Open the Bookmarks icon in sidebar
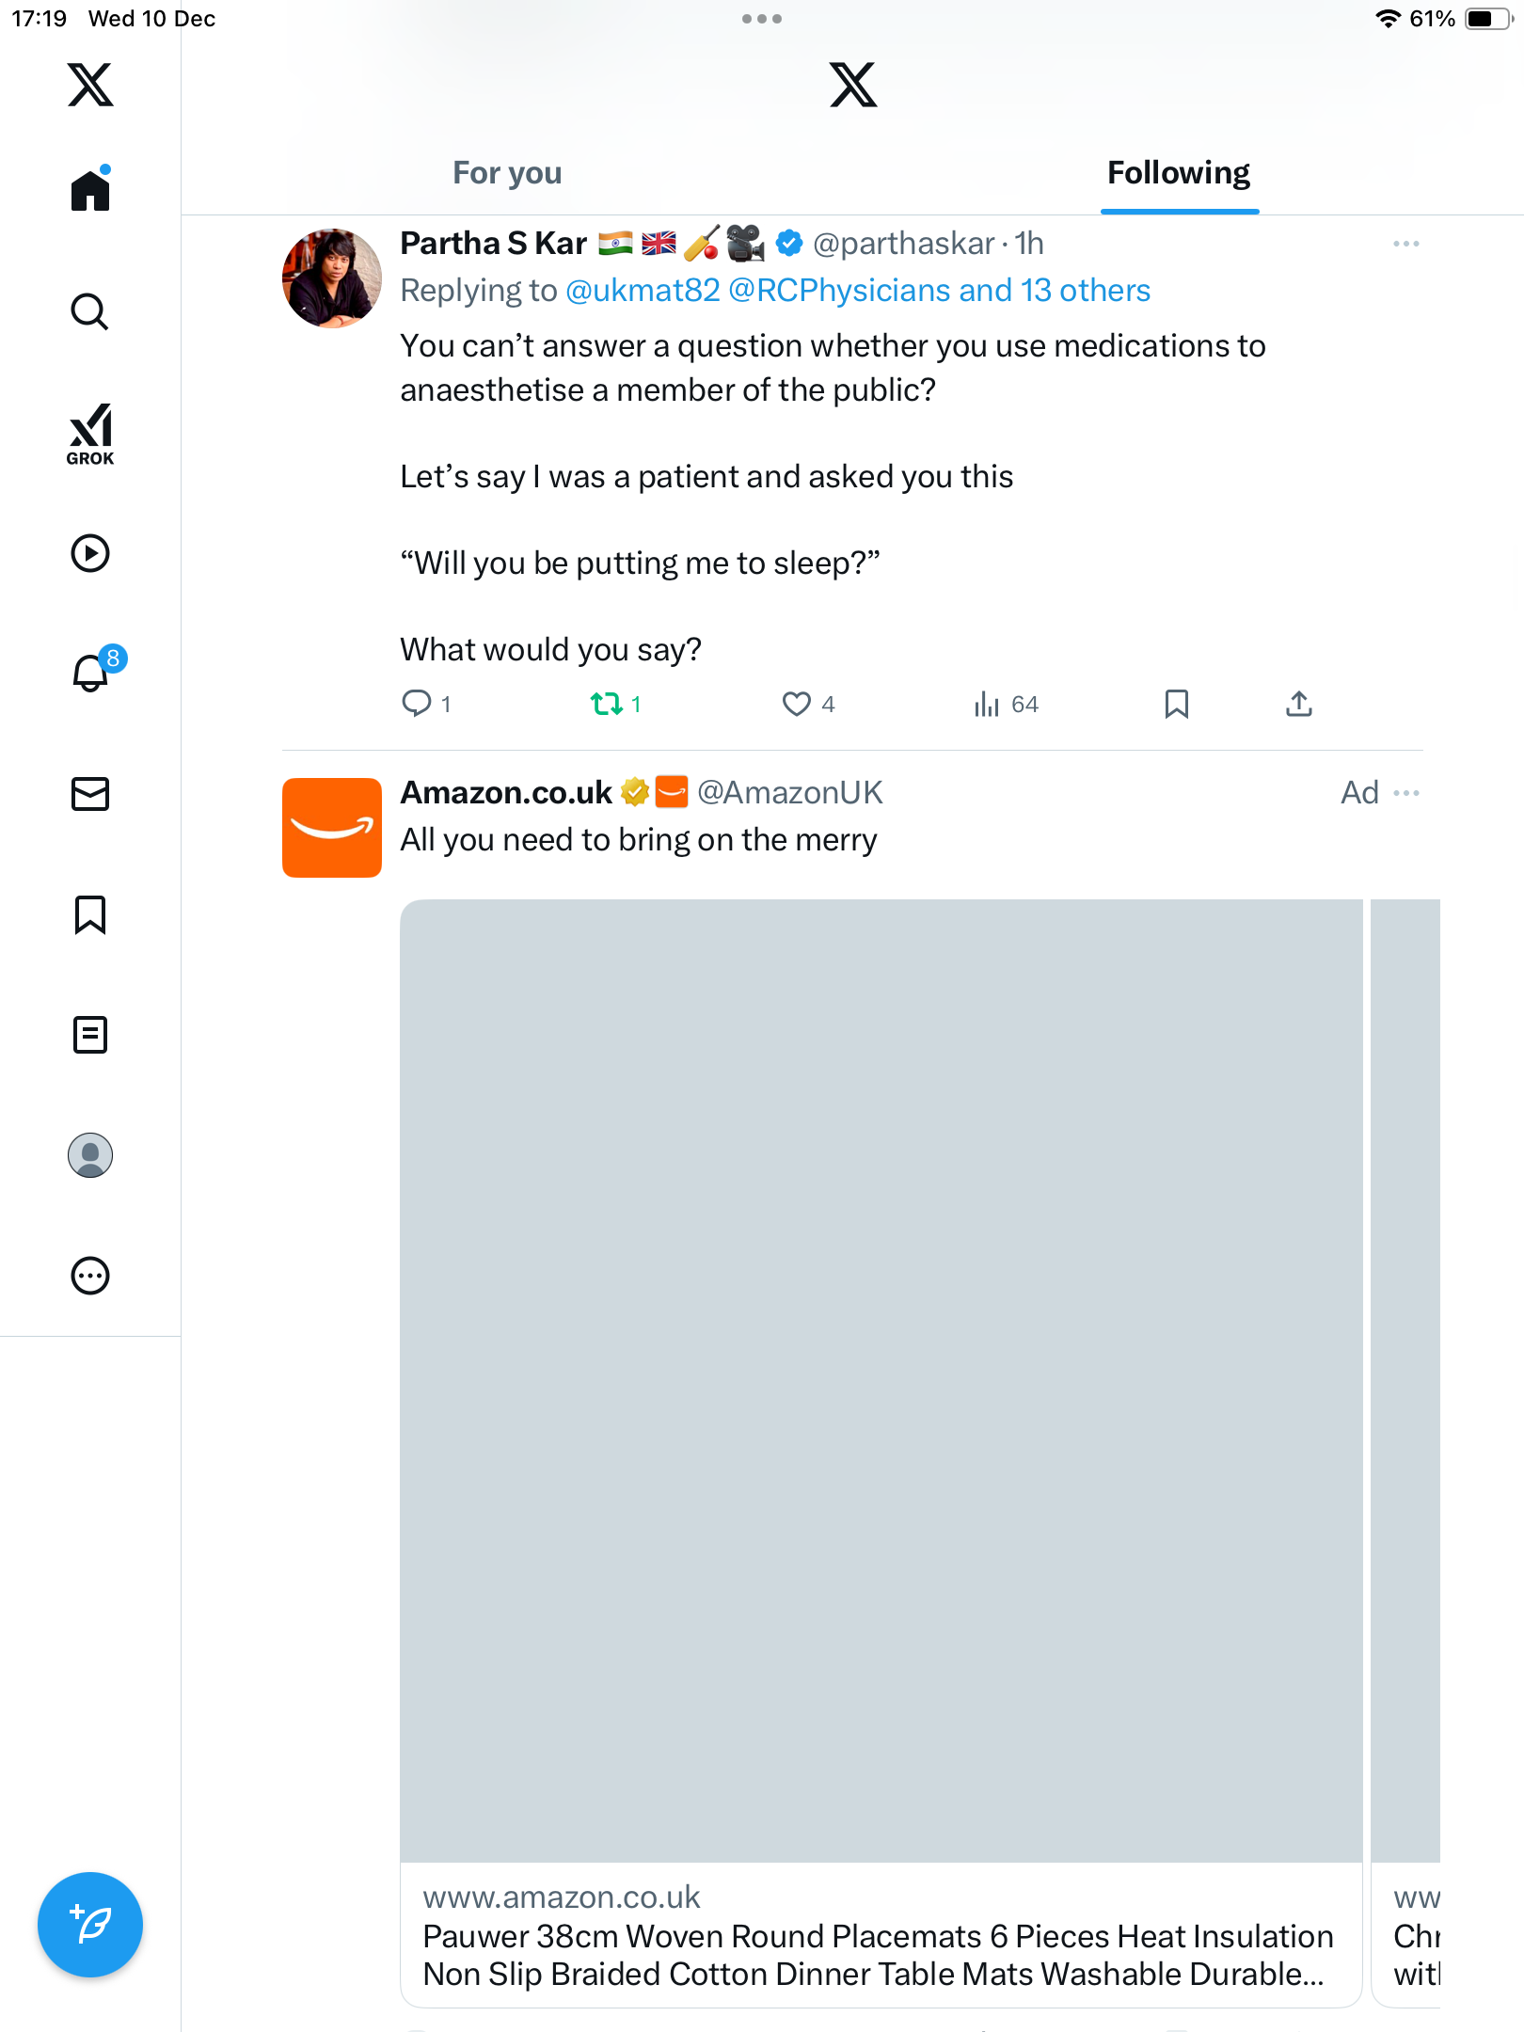Screen dimensions: 1524x2032 [x=90, y=914]
